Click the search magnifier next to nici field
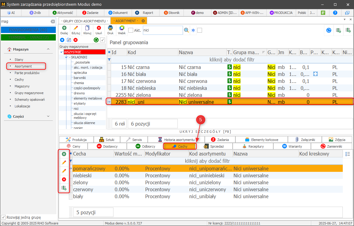 pyautogui.click(x=187, y=30)
